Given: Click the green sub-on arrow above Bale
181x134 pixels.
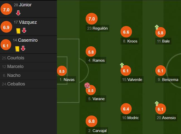Looking at the screenshot, I should click(157, 27).
